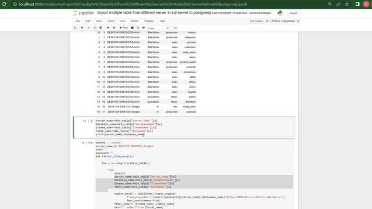The image size is (372, 209).
Task: Open the Widgets menu
Action: [x=149, y=21]
